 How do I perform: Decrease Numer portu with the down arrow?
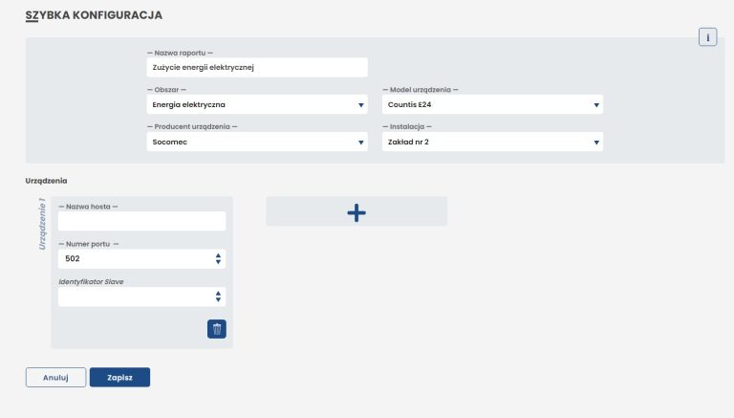pos(218,262)
